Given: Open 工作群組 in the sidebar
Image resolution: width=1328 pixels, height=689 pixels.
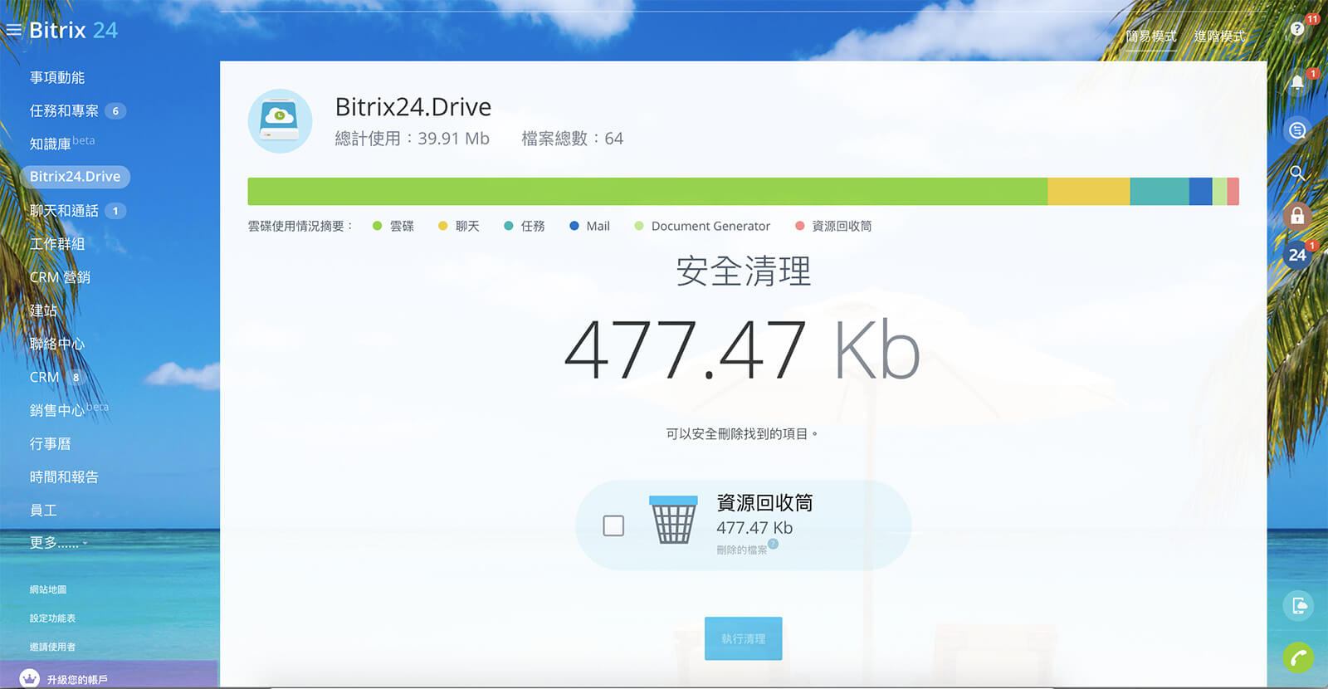Looking at the screenshot, I should tap(57, 244).
